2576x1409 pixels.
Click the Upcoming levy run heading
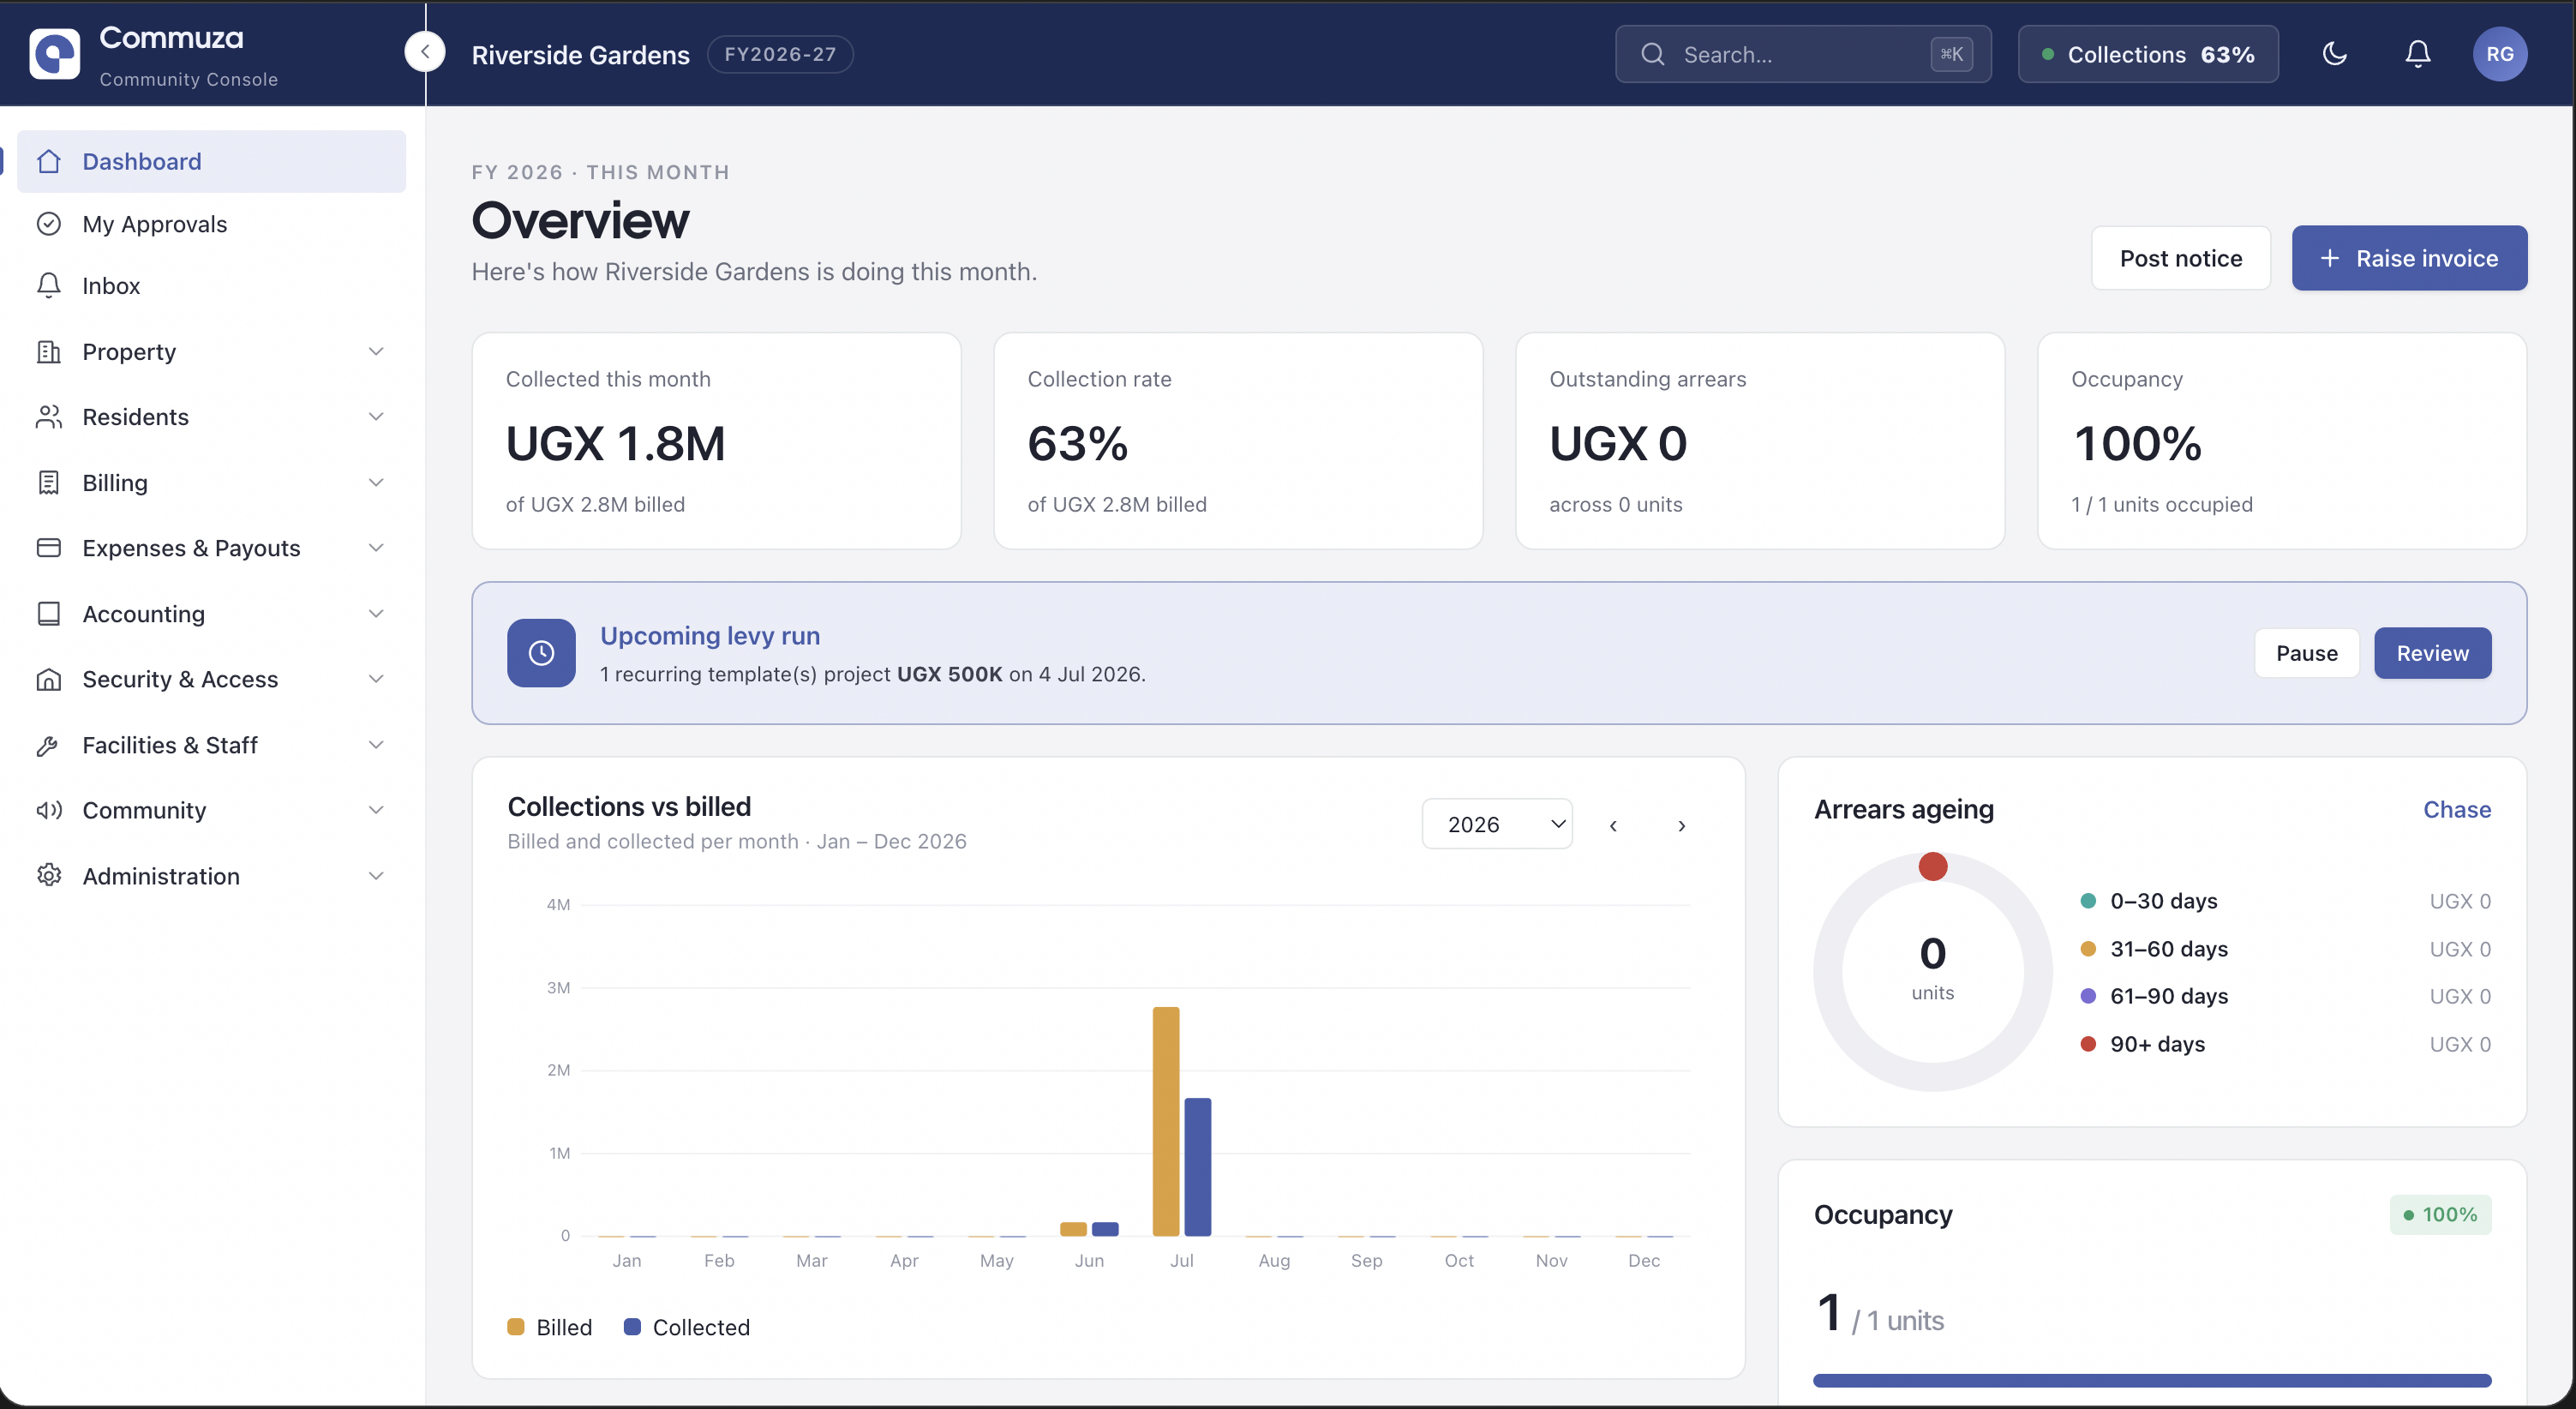(x=710, y=636)
